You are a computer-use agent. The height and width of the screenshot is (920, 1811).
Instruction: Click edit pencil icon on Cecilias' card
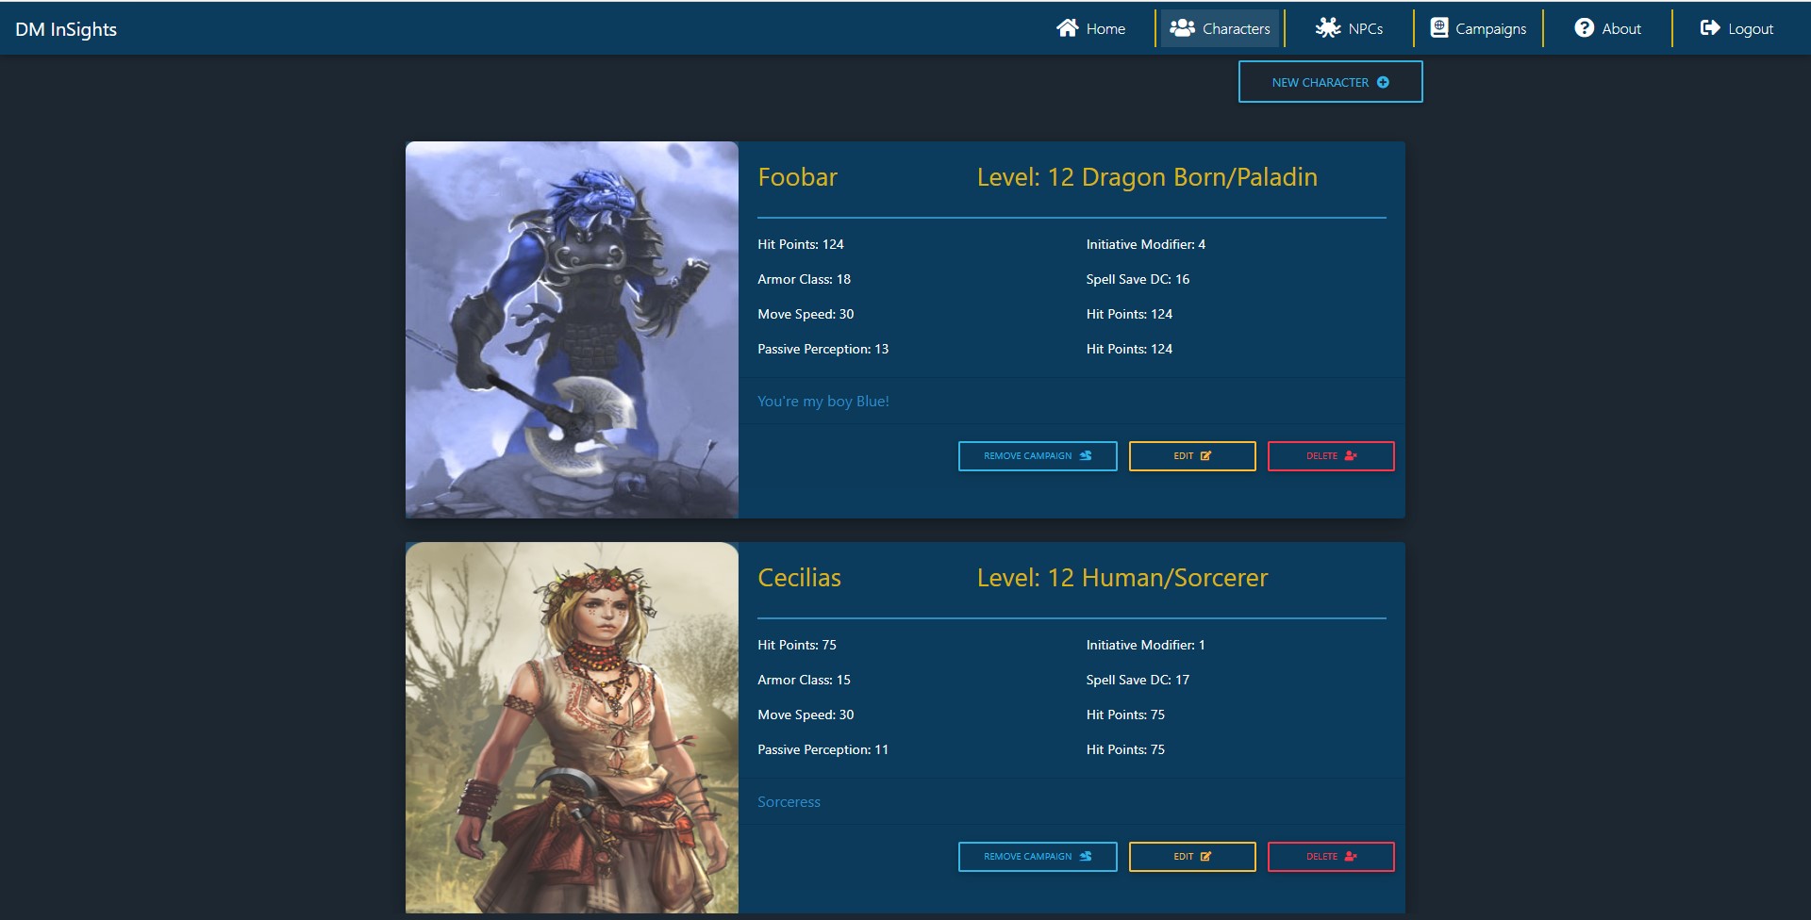[x=1205, y=857]
